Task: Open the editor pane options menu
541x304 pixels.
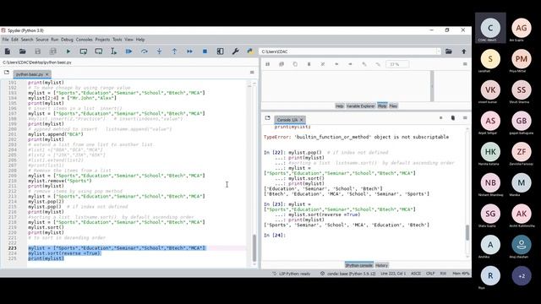Action: [x=252, y=73]
